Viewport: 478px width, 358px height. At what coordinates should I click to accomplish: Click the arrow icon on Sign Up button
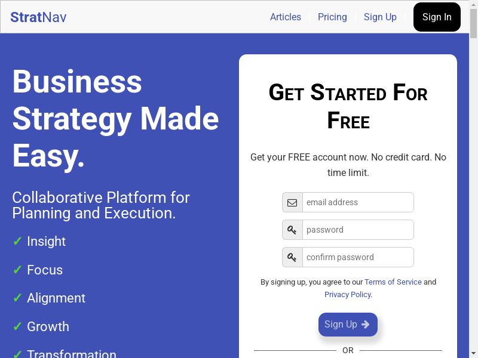pos(366,325)
